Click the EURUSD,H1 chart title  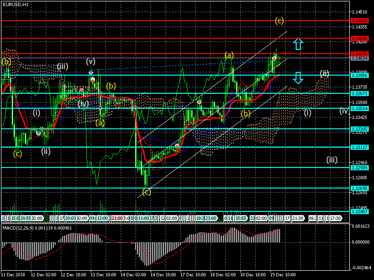point(15,4)
